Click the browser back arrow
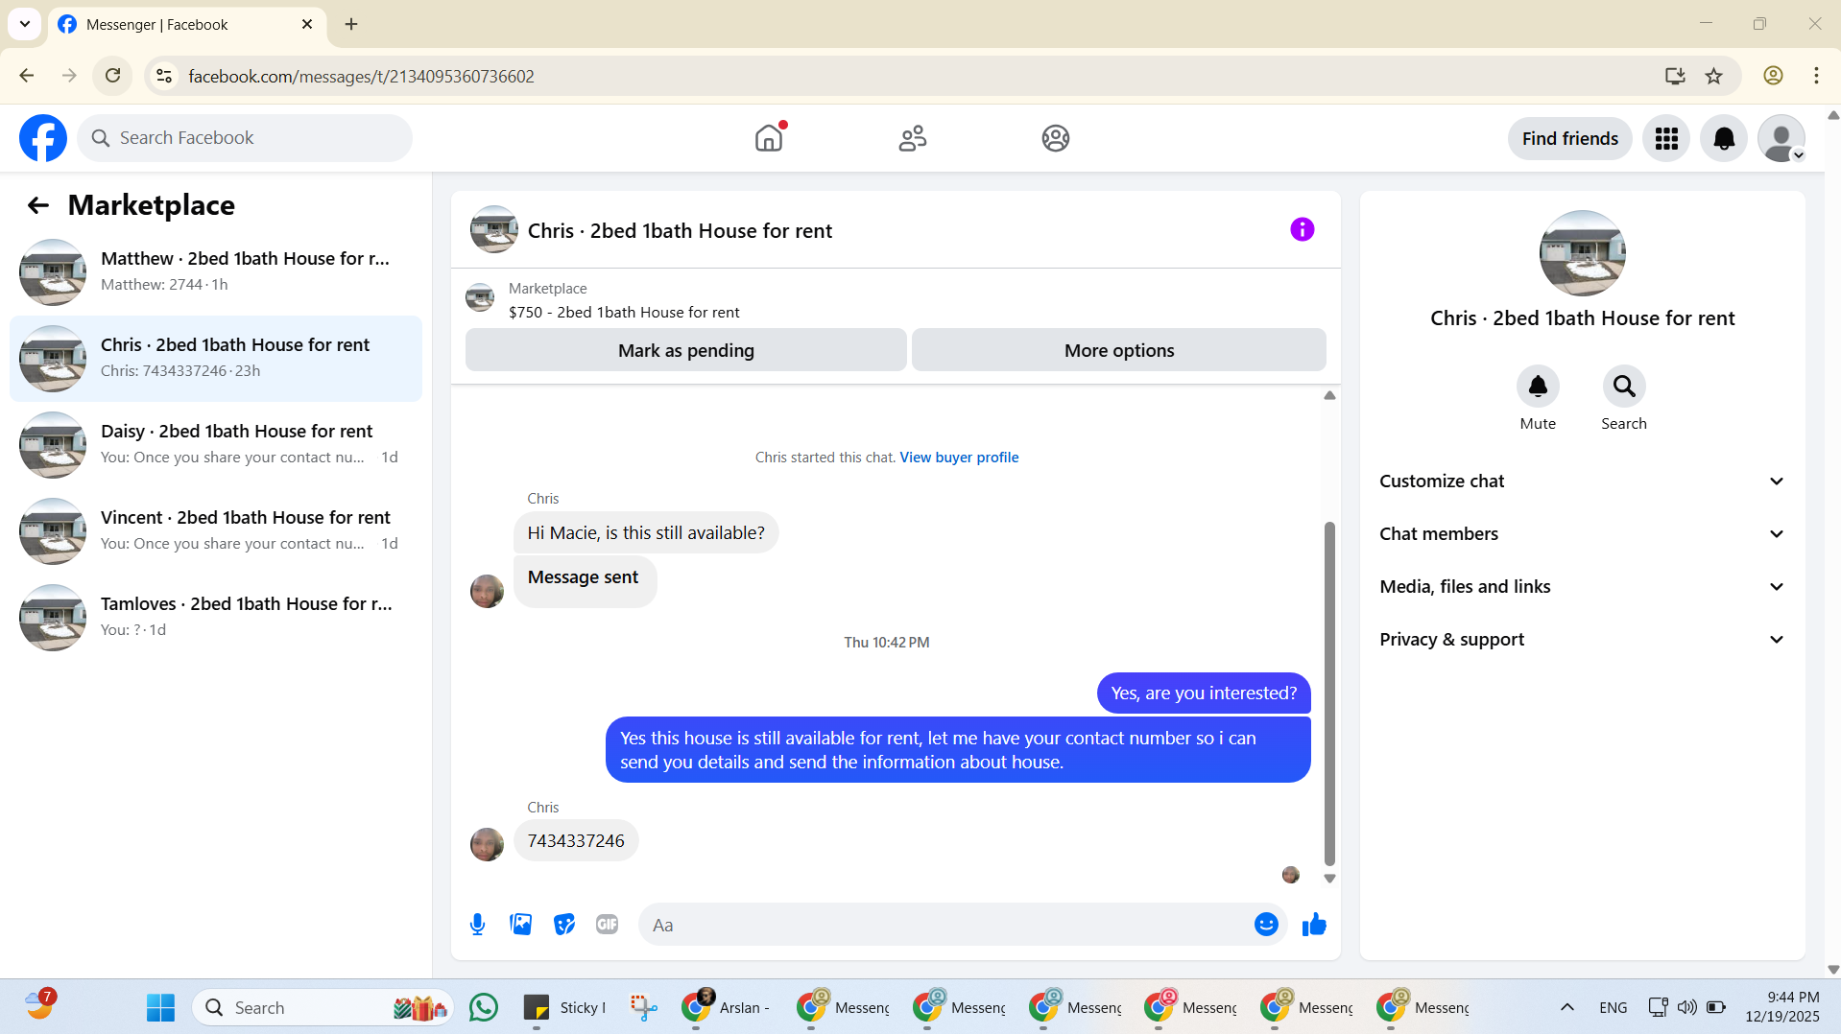The height and width of the screenshot is (1034, 1841). [27, 76]
